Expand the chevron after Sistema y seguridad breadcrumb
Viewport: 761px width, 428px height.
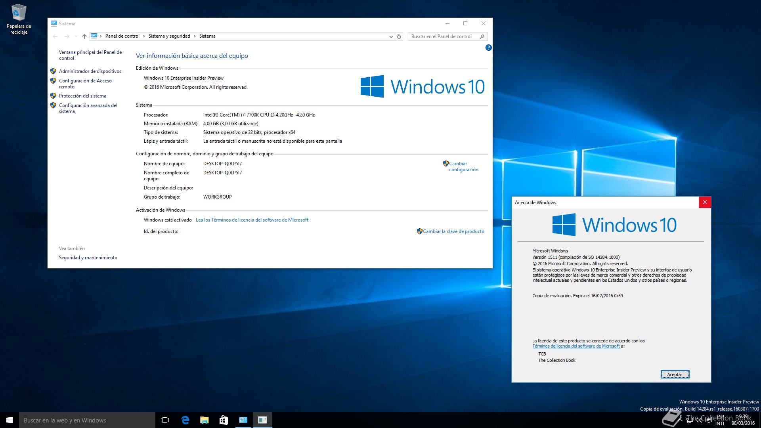[195, 36]
